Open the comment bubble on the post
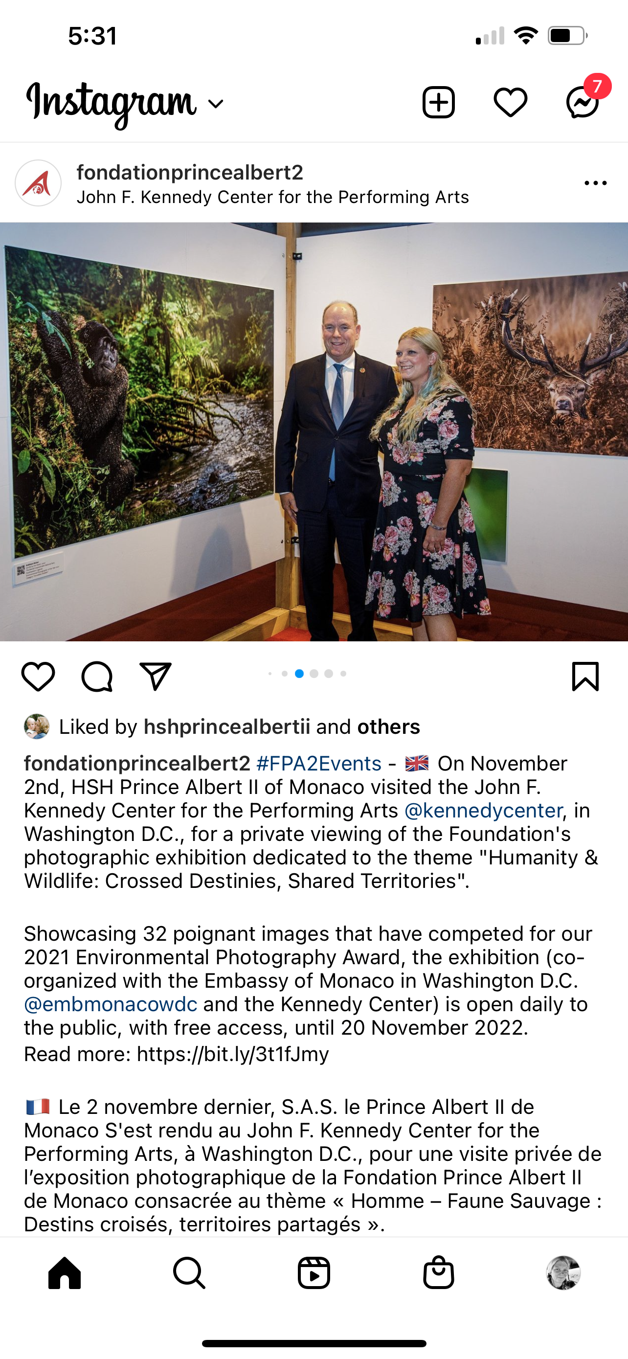The height and width of the screenshot is (1359, 628). point(97,677)
